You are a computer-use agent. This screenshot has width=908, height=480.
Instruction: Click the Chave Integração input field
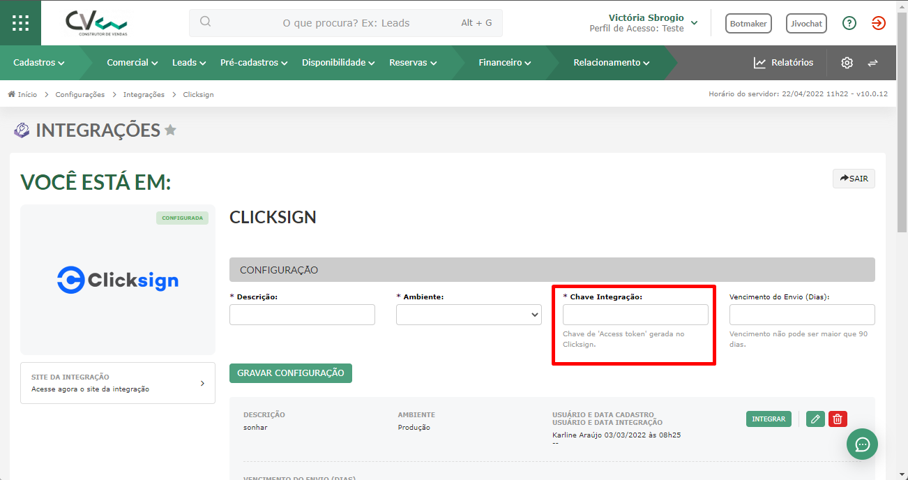tap(635, 315)
